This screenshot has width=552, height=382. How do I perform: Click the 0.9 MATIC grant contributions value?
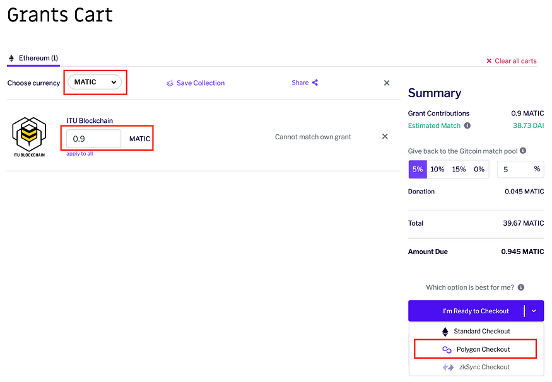[527, 113]
